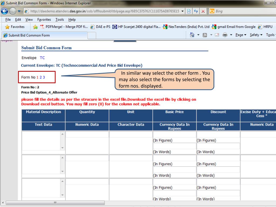The height and width of the screenshot is (207, 276).
Task: Open the Page command bar menu
Action: 241,35
